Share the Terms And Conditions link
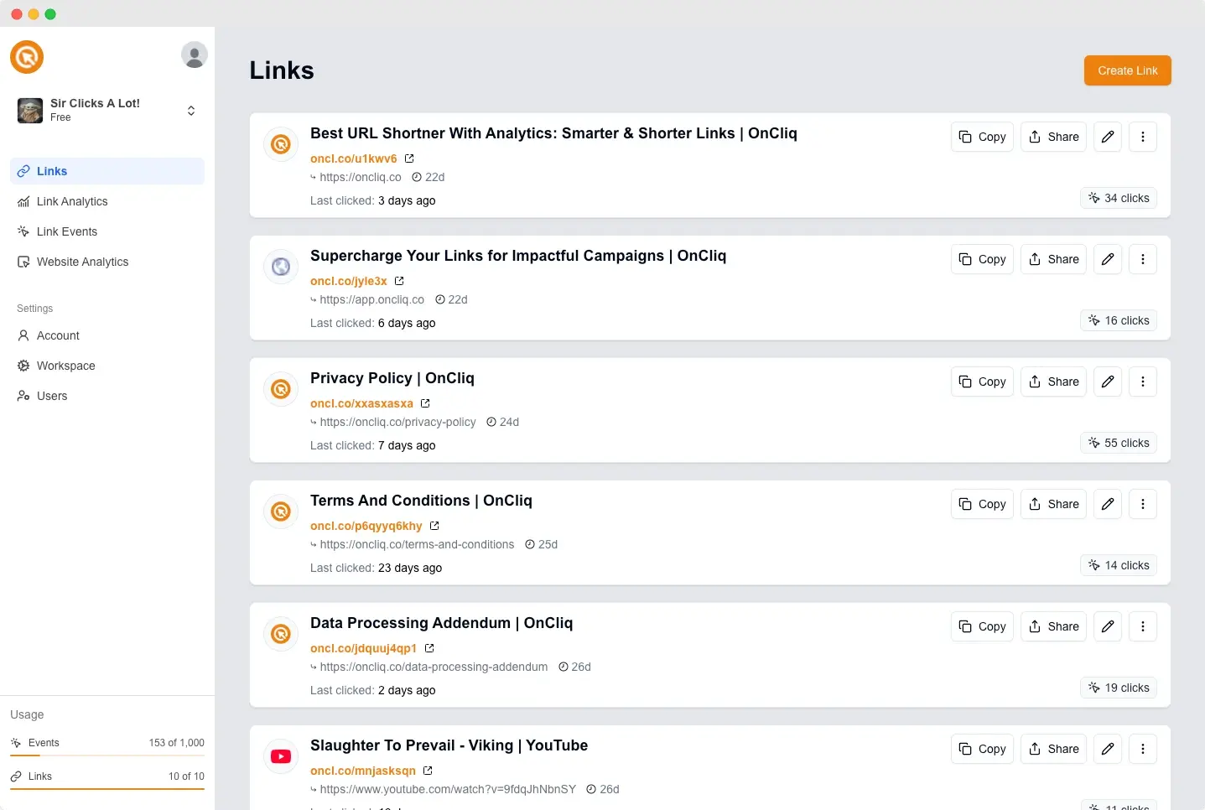 tap(1053, 504)
